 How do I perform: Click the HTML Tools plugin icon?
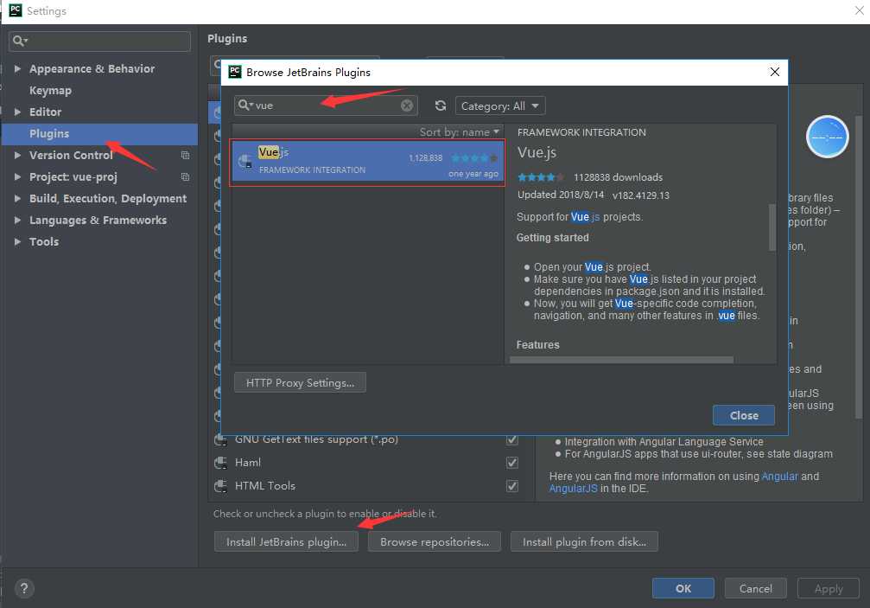(220, 486)
